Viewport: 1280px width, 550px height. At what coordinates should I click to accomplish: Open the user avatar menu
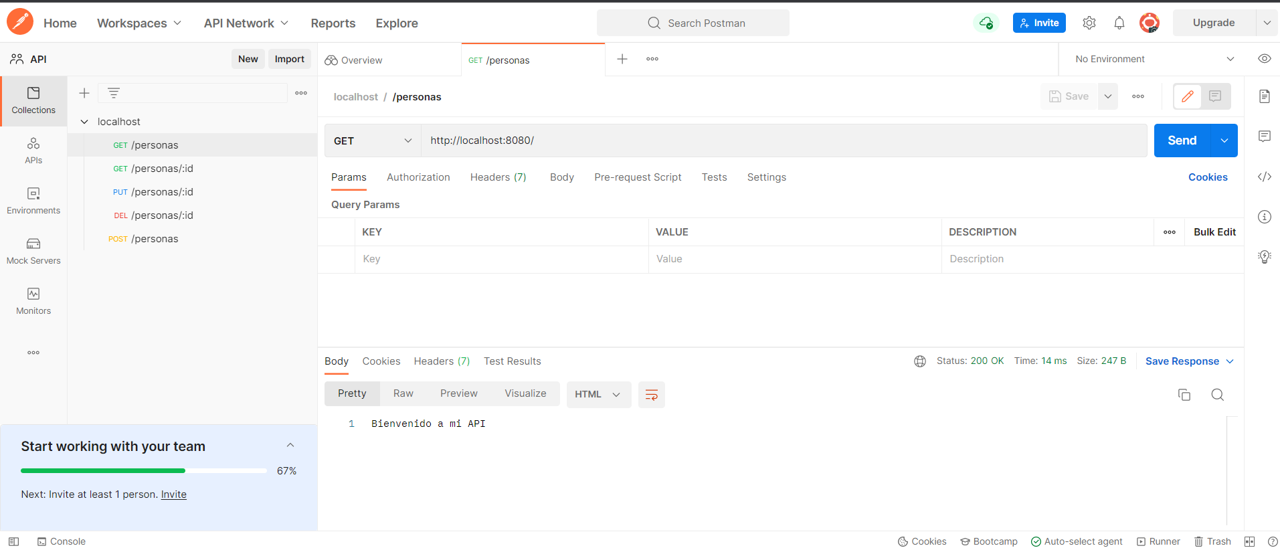pyautogui.click(x=1150, y=23)
